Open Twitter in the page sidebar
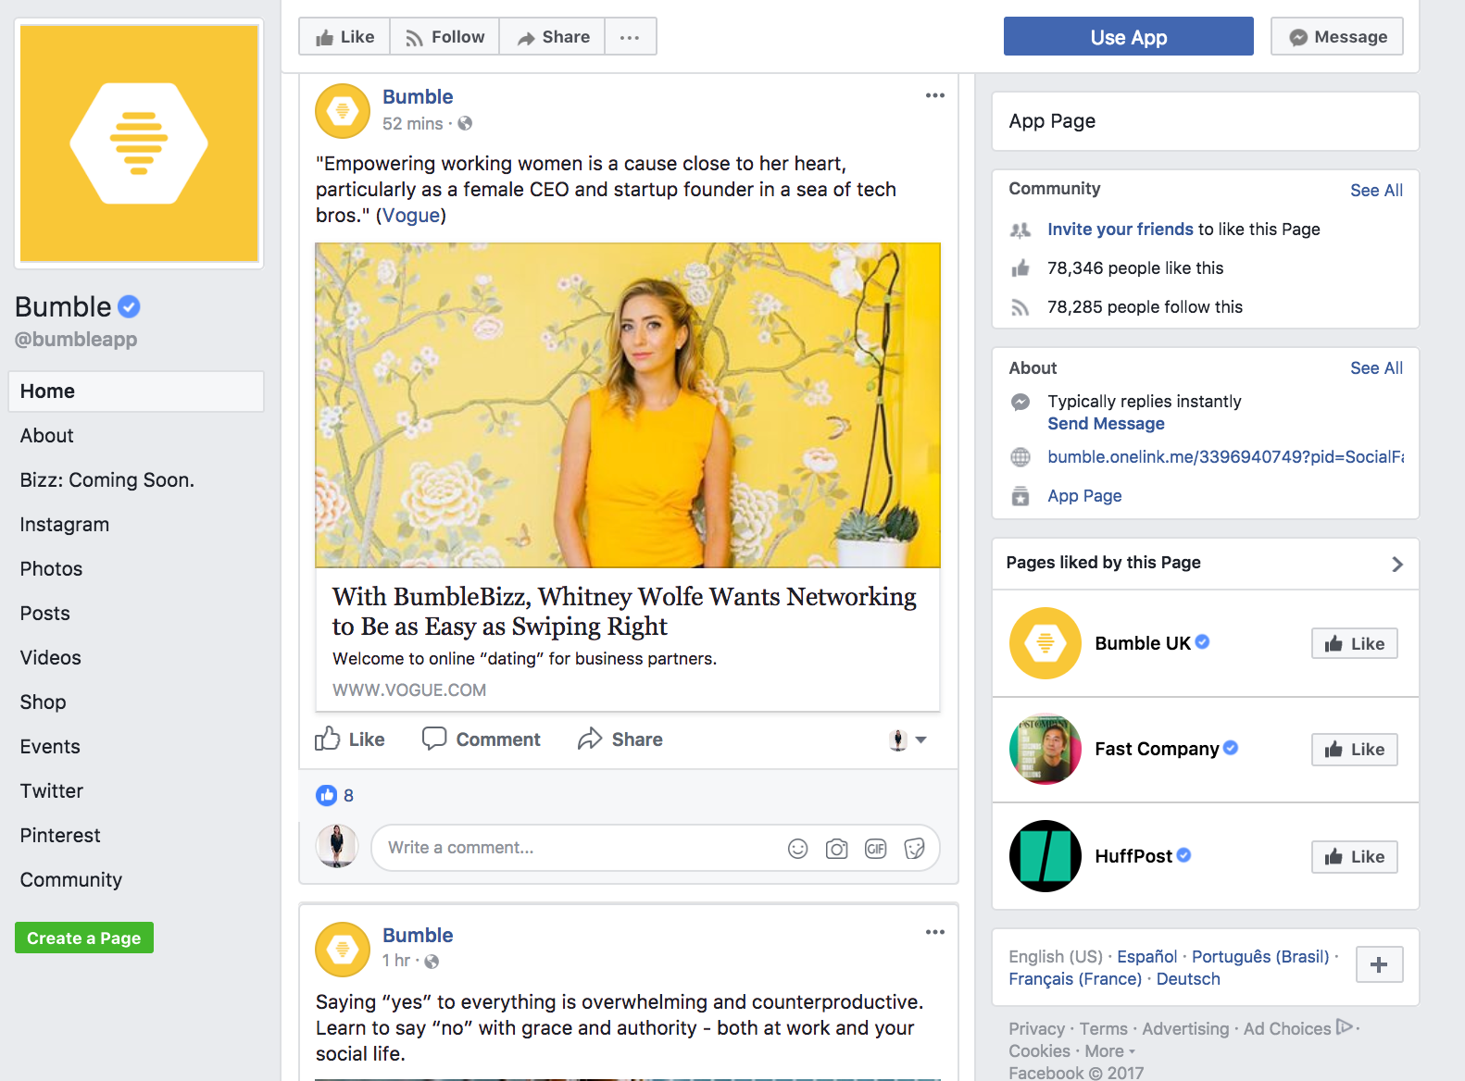 [52, 791]
